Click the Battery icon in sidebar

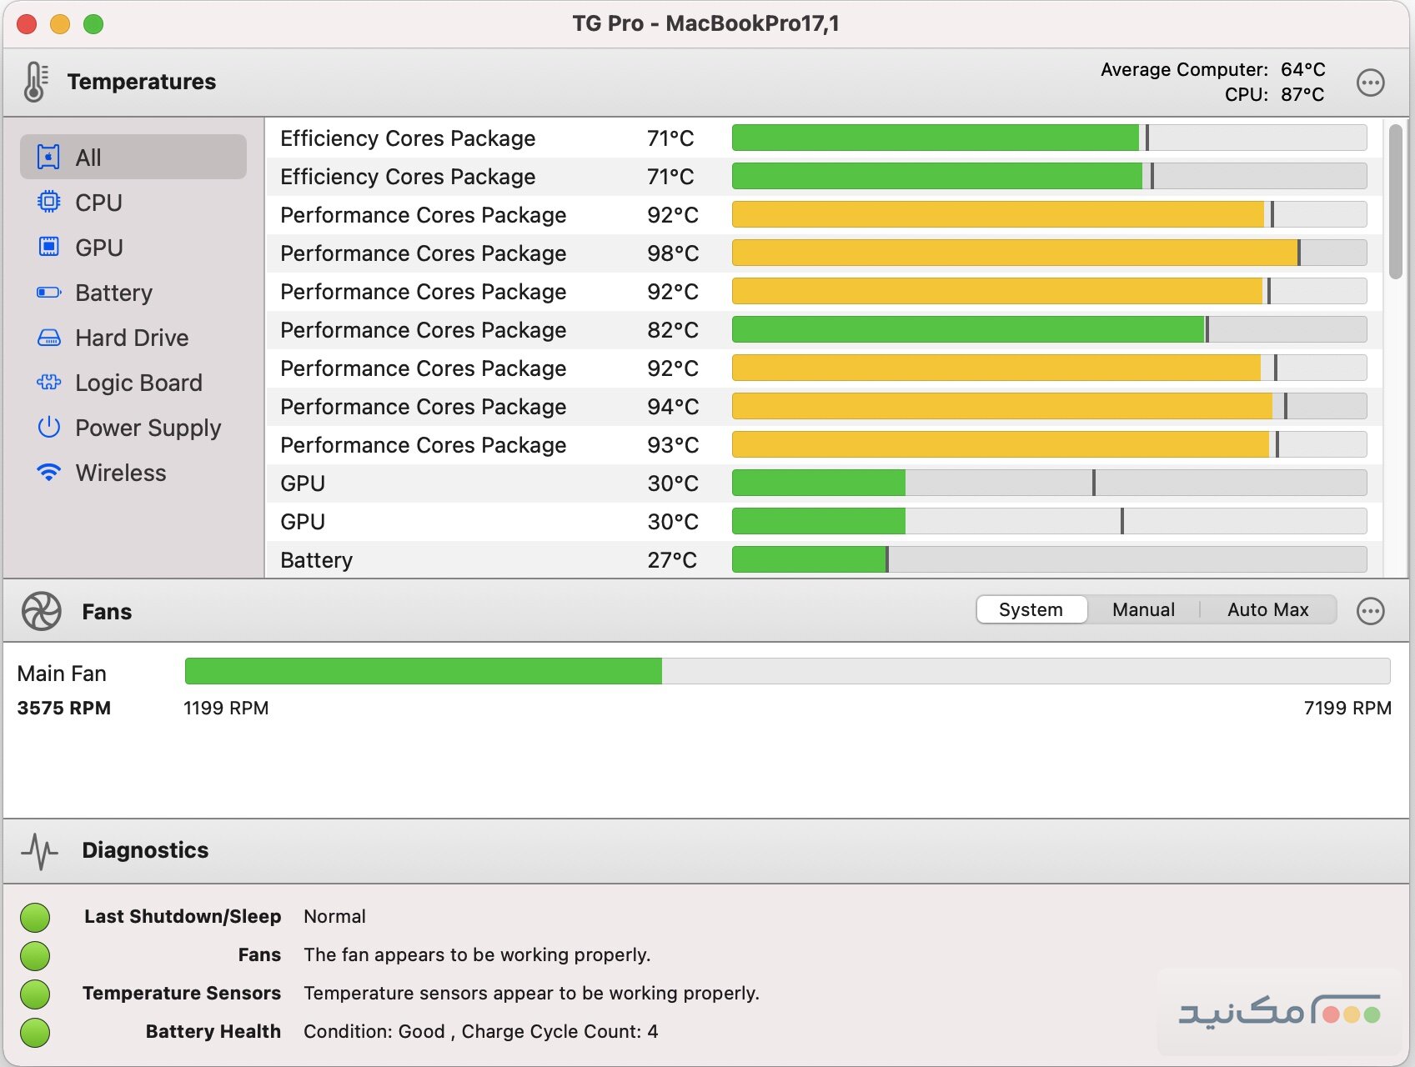point(49,292)
